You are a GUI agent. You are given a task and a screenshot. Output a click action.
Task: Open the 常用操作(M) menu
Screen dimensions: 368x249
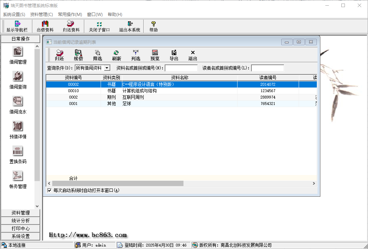click(x=70, y=15)
